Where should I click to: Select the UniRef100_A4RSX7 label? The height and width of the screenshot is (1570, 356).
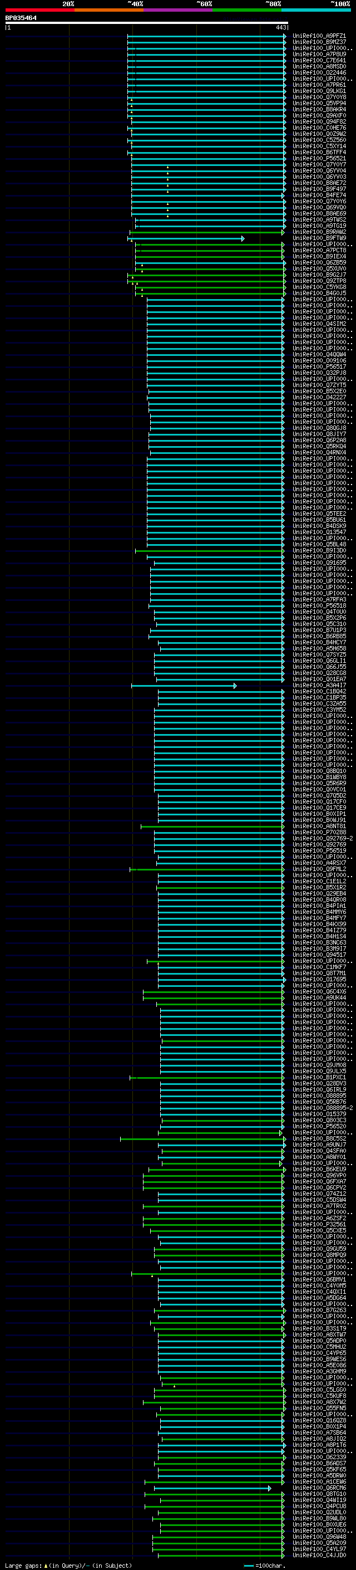pos(319,863)
